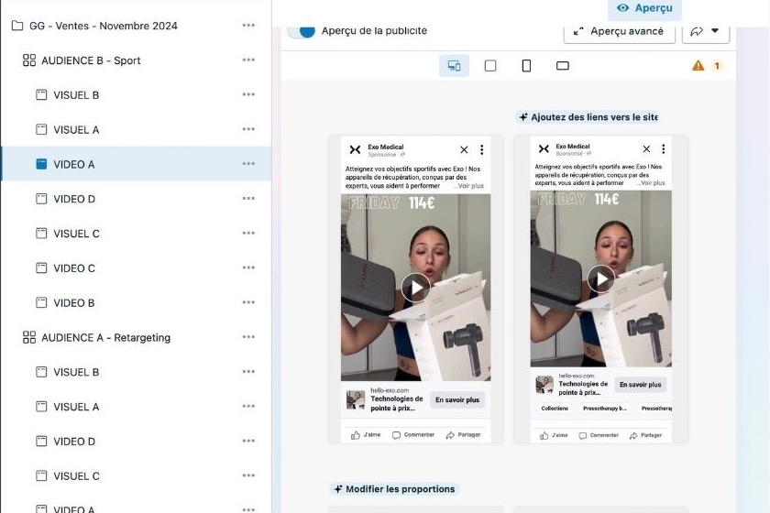Open options for AUDIENCE A - Retargeting
This screenshot has width=770, height=513.
point(248,337)
